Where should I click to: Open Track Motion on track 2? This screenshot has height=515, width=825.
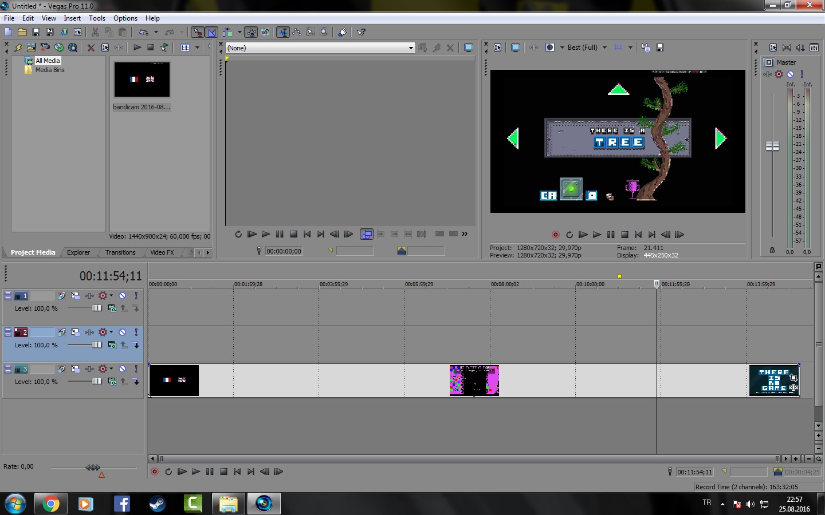(x=75, y=332)
